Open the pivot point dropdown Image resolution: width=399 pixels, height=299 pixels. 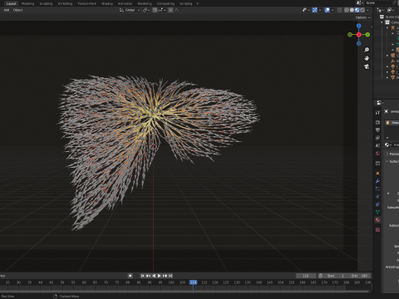146,10
